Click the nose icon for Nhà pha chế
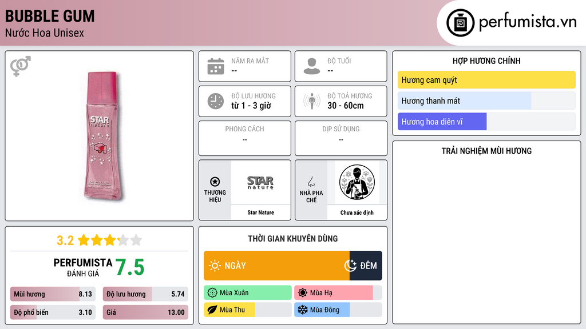The image size is (586, 329). tap(311, 182)
